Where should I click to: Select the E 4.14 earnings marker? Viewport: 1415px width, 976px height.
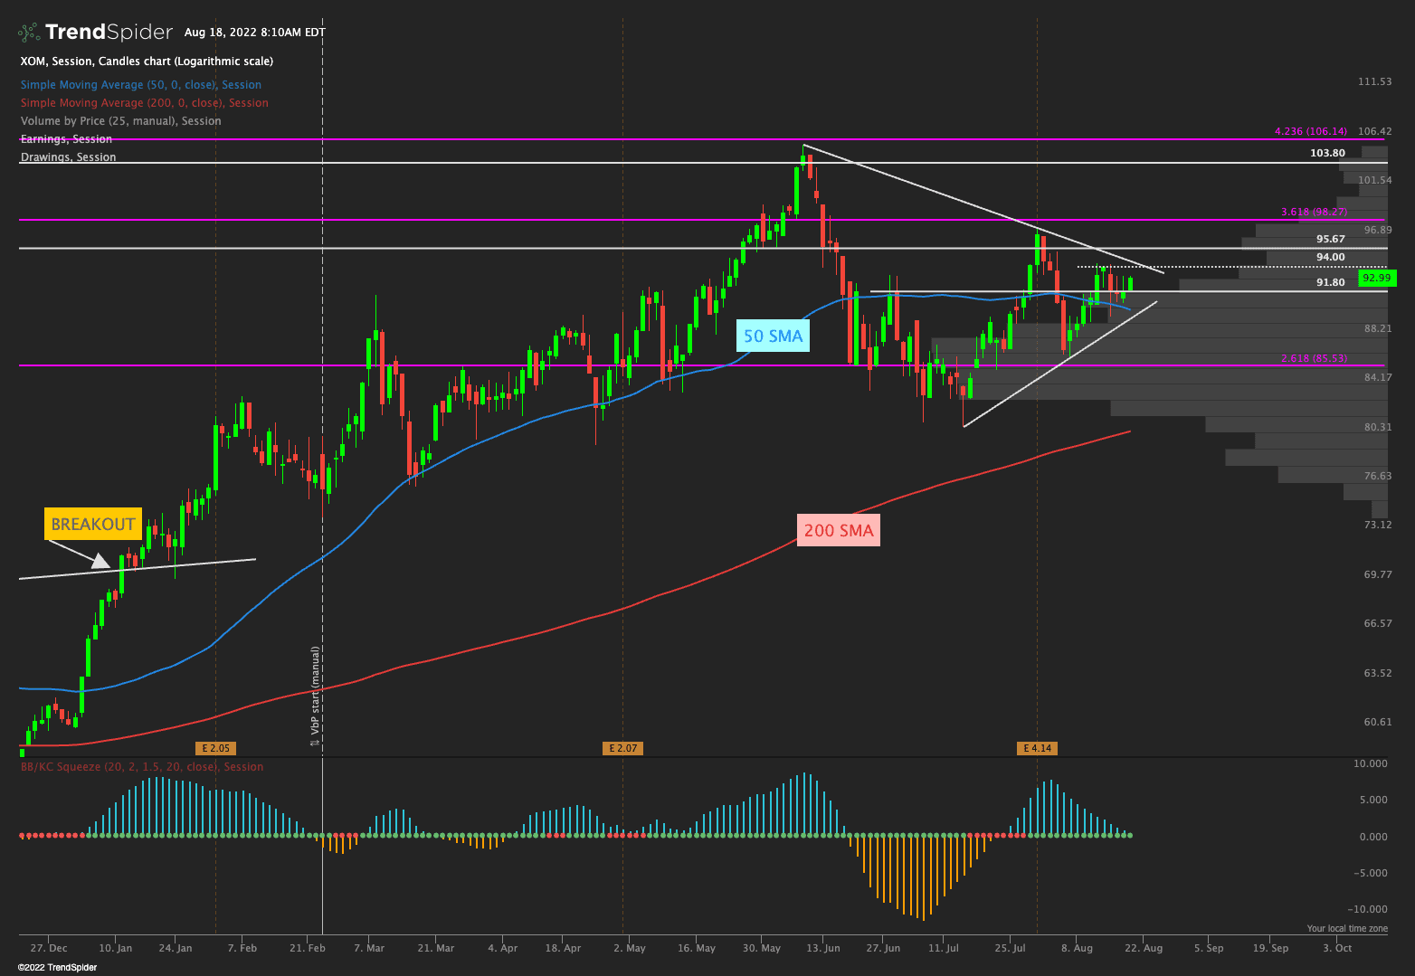(x=1037, y=748)
